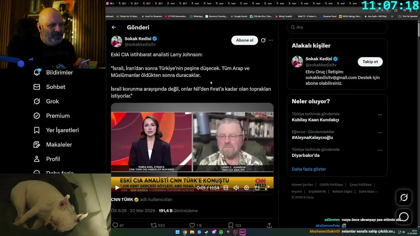Open options for Diyarbakır'da trend
The height and width of the screenshot is (236, 420).
(380, 150)
